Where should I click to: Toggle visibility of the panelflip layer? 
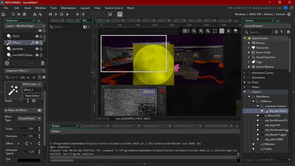click(37, 49)
